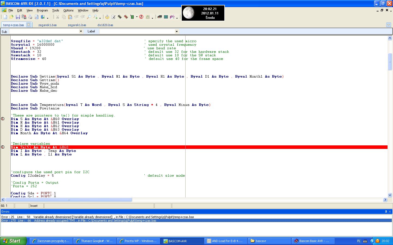Switch to the ds1820.bas tab
393x245 pixels.
(105, 25)
